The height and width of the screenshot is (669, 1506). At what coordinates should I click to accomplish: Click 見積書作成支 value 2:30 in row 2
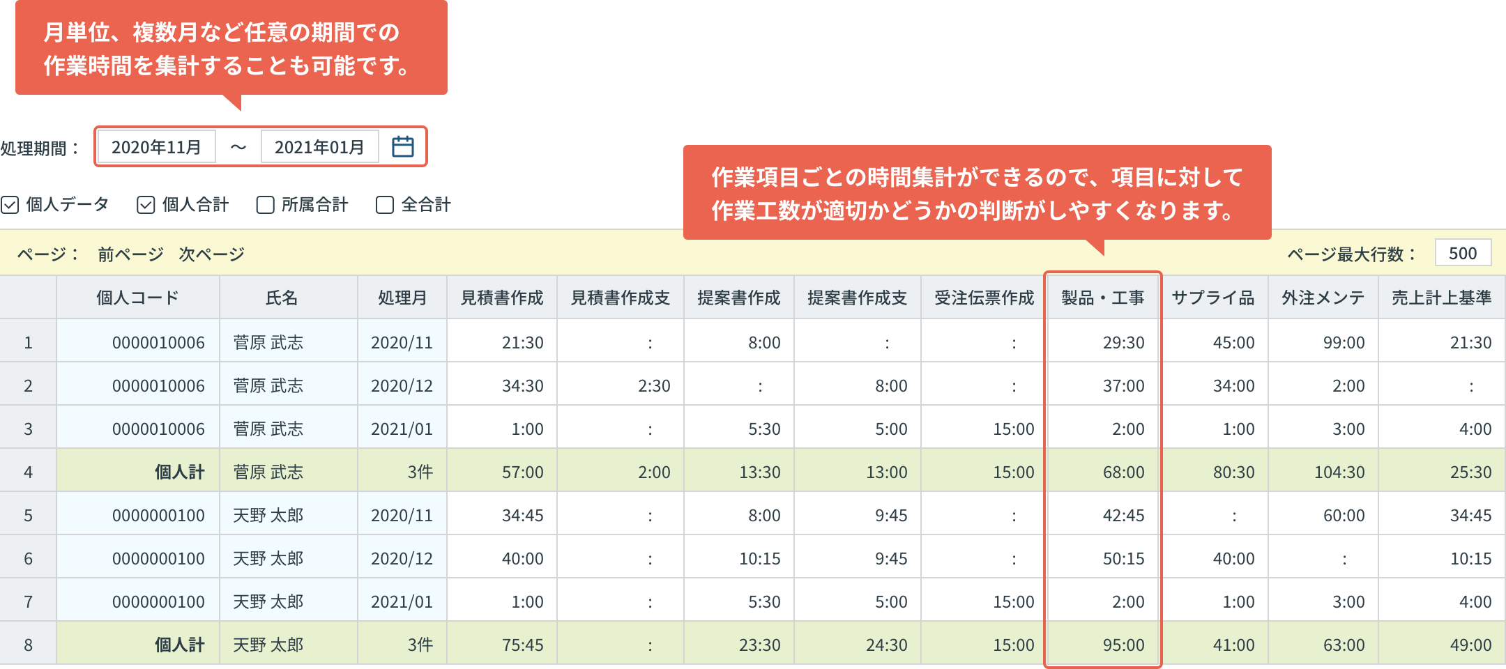click(x=654, y=385)
